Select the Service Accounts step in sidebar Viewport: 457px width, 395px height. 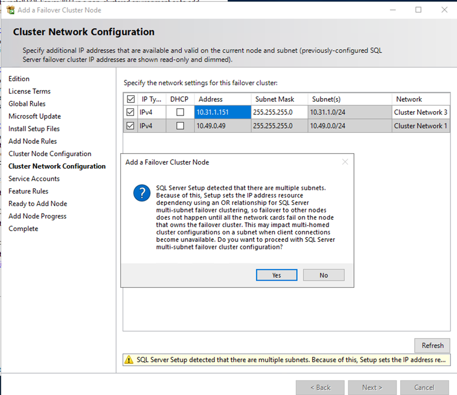[x=34, y=179]
